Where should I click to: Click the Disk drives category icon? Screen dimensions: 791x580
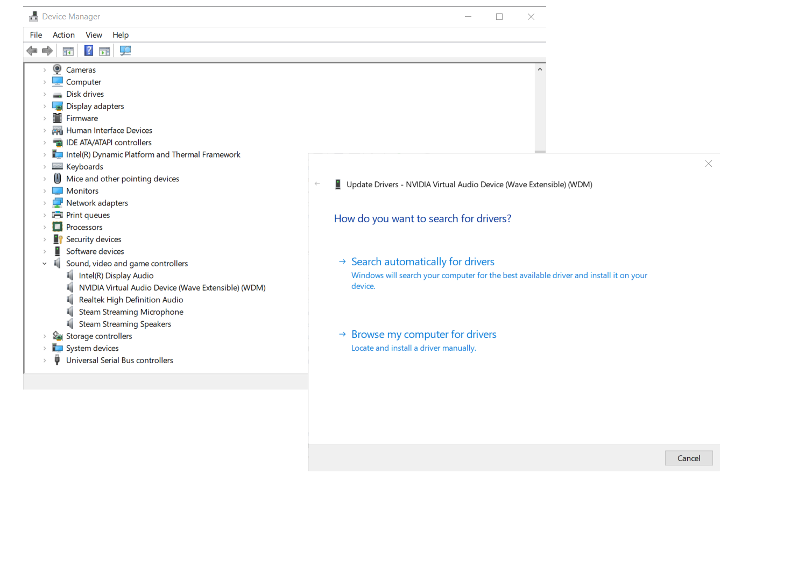coord(57,95)
